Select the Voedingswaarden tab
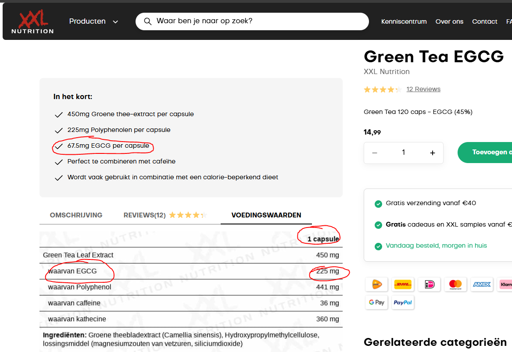The height and width of the screenshot is (352, 512). click(x=266, y=215)
